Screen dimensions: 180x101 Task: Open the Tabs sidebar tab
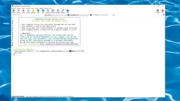click(12, 44)
